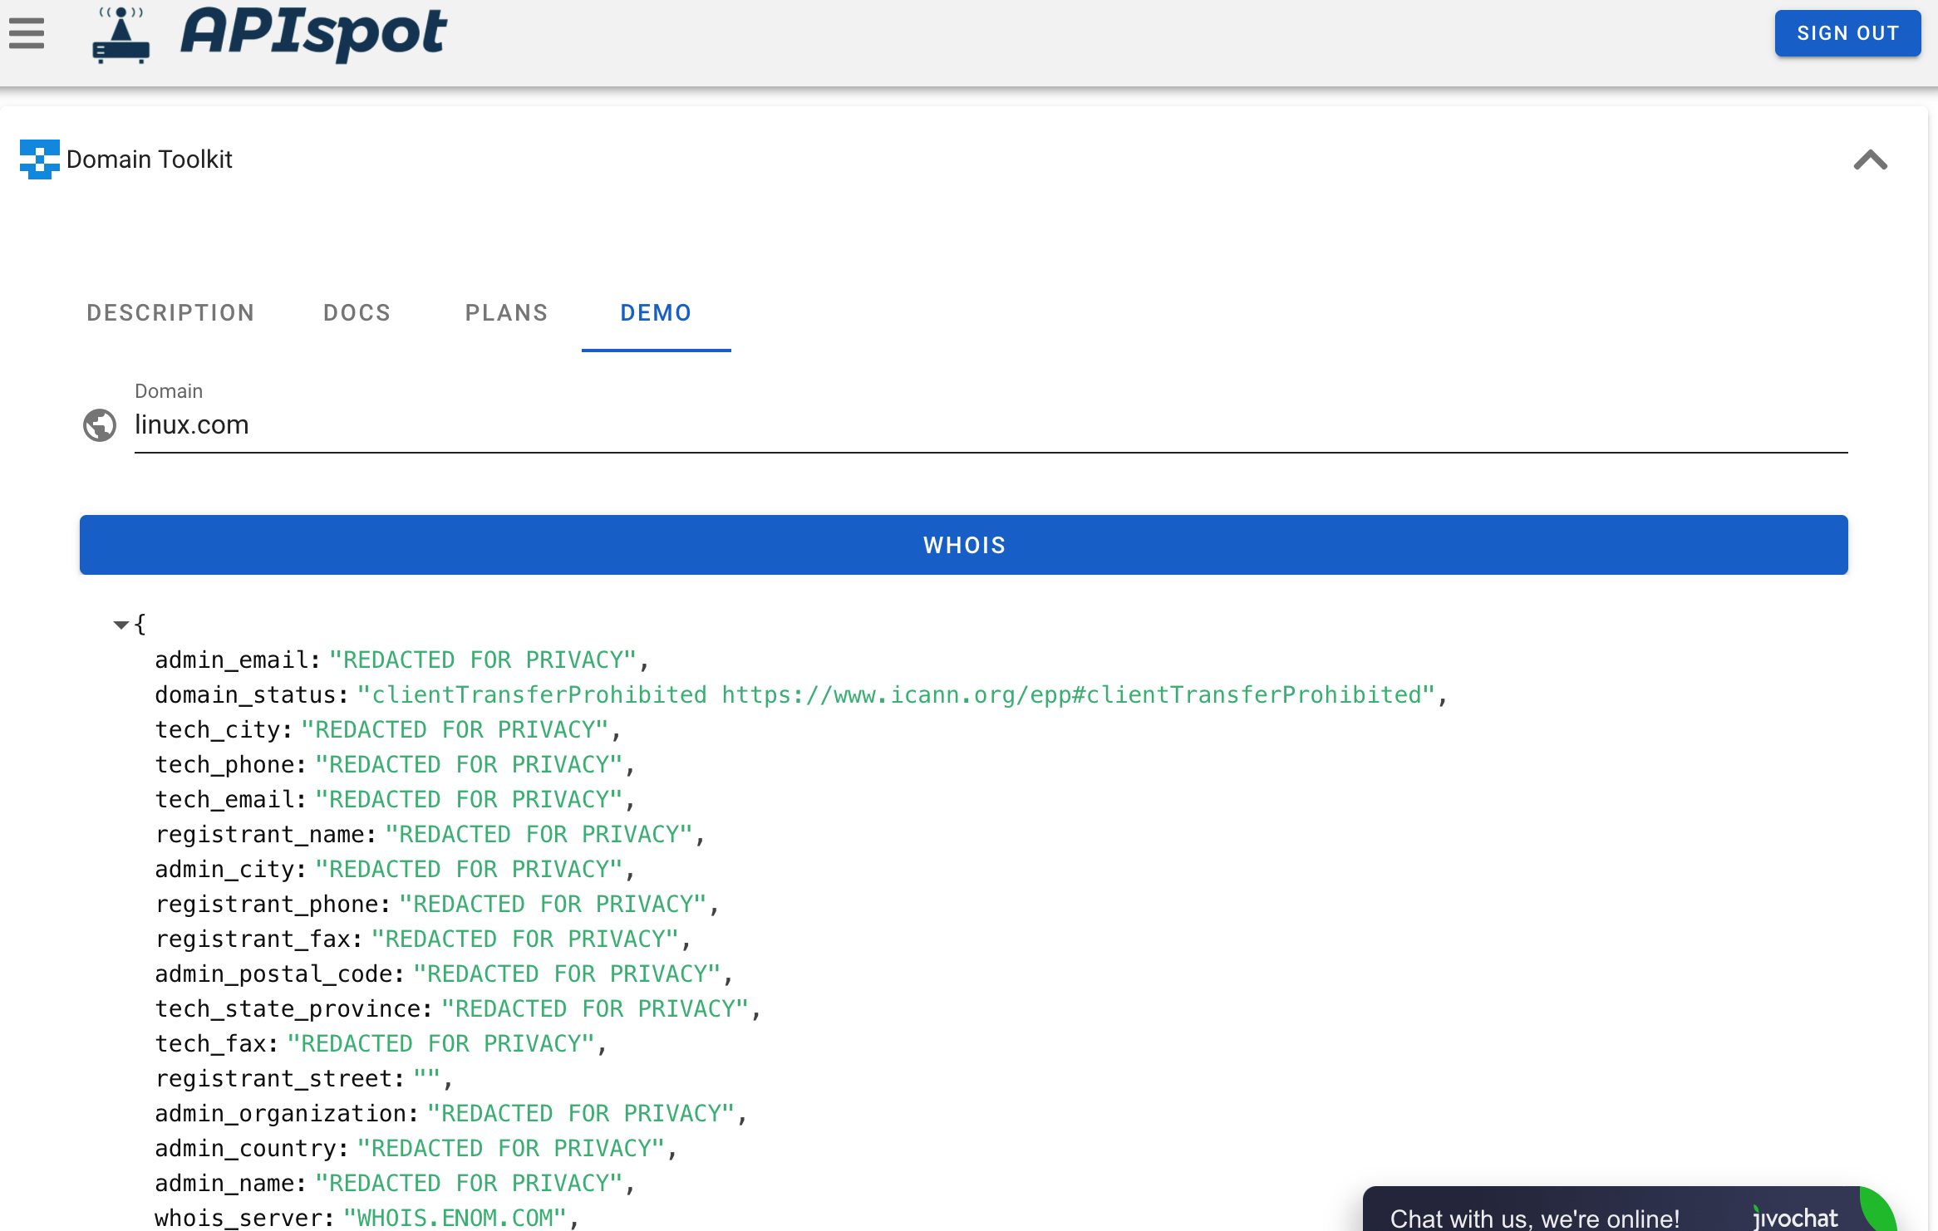
Task: Click the APIspot wordmark to go home
Action: (316, 33)
